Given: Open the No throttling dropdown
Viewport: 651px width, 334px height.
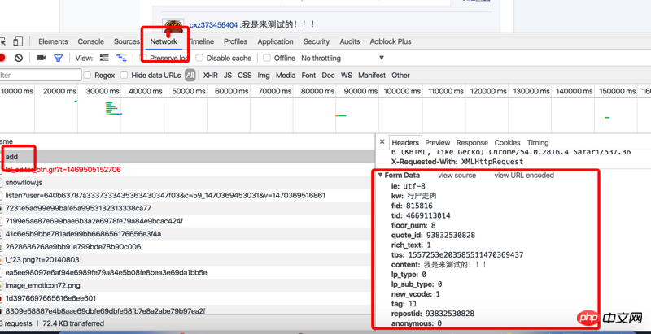Looking at the screenshot, I should click(343, 58).
